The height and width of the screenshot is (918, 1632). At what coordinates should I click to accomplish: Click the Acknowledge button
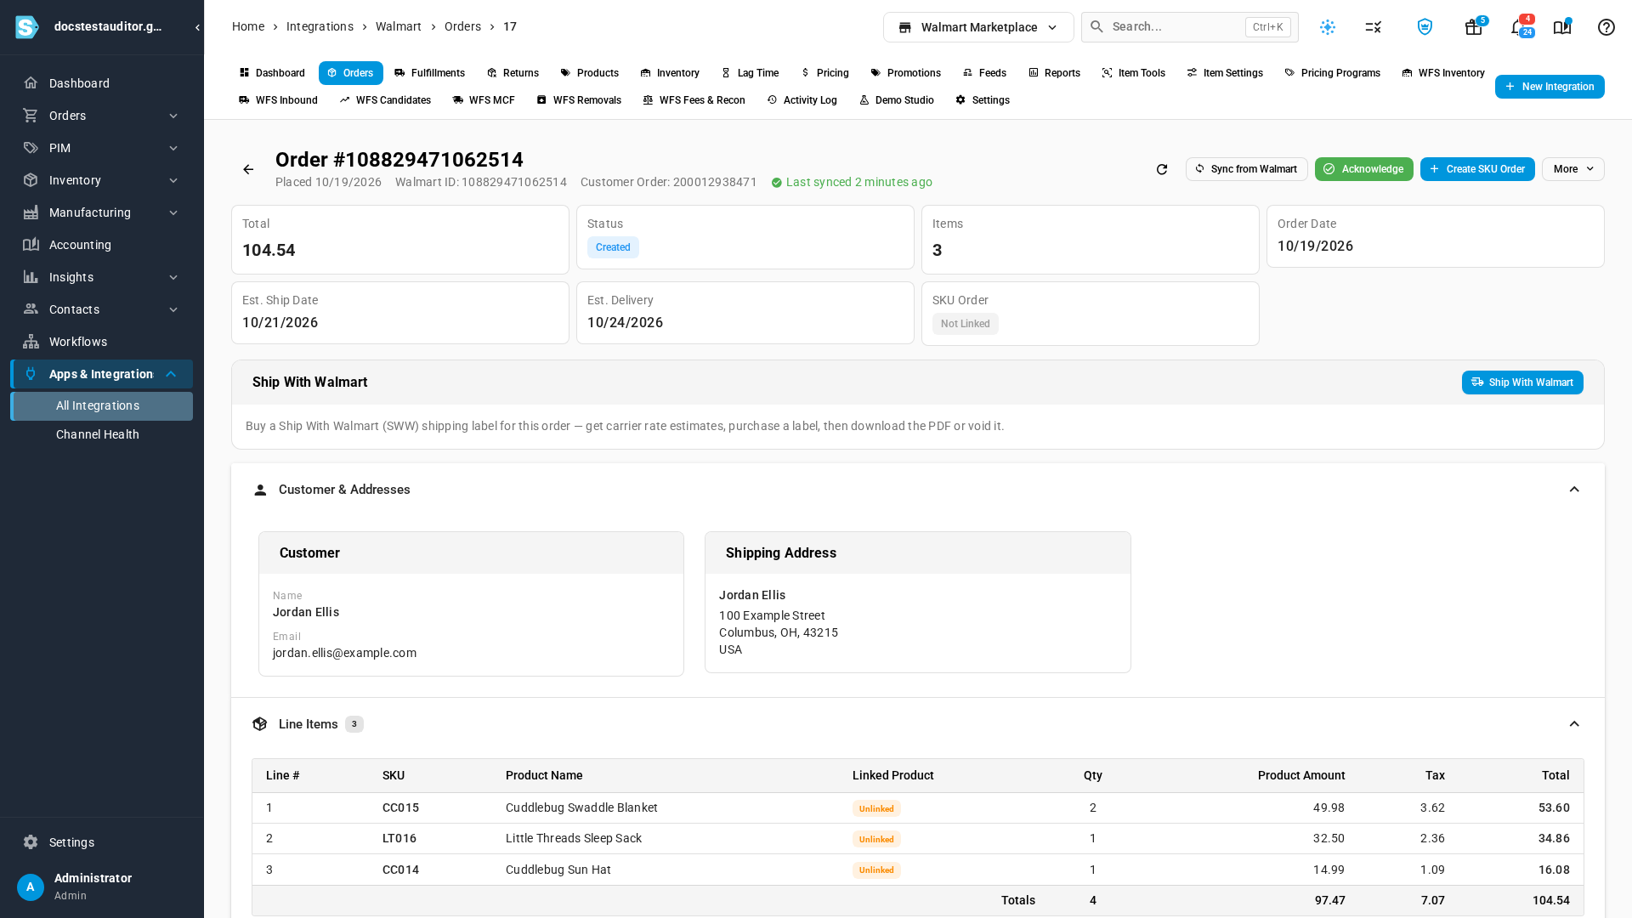pos(1364,169)
